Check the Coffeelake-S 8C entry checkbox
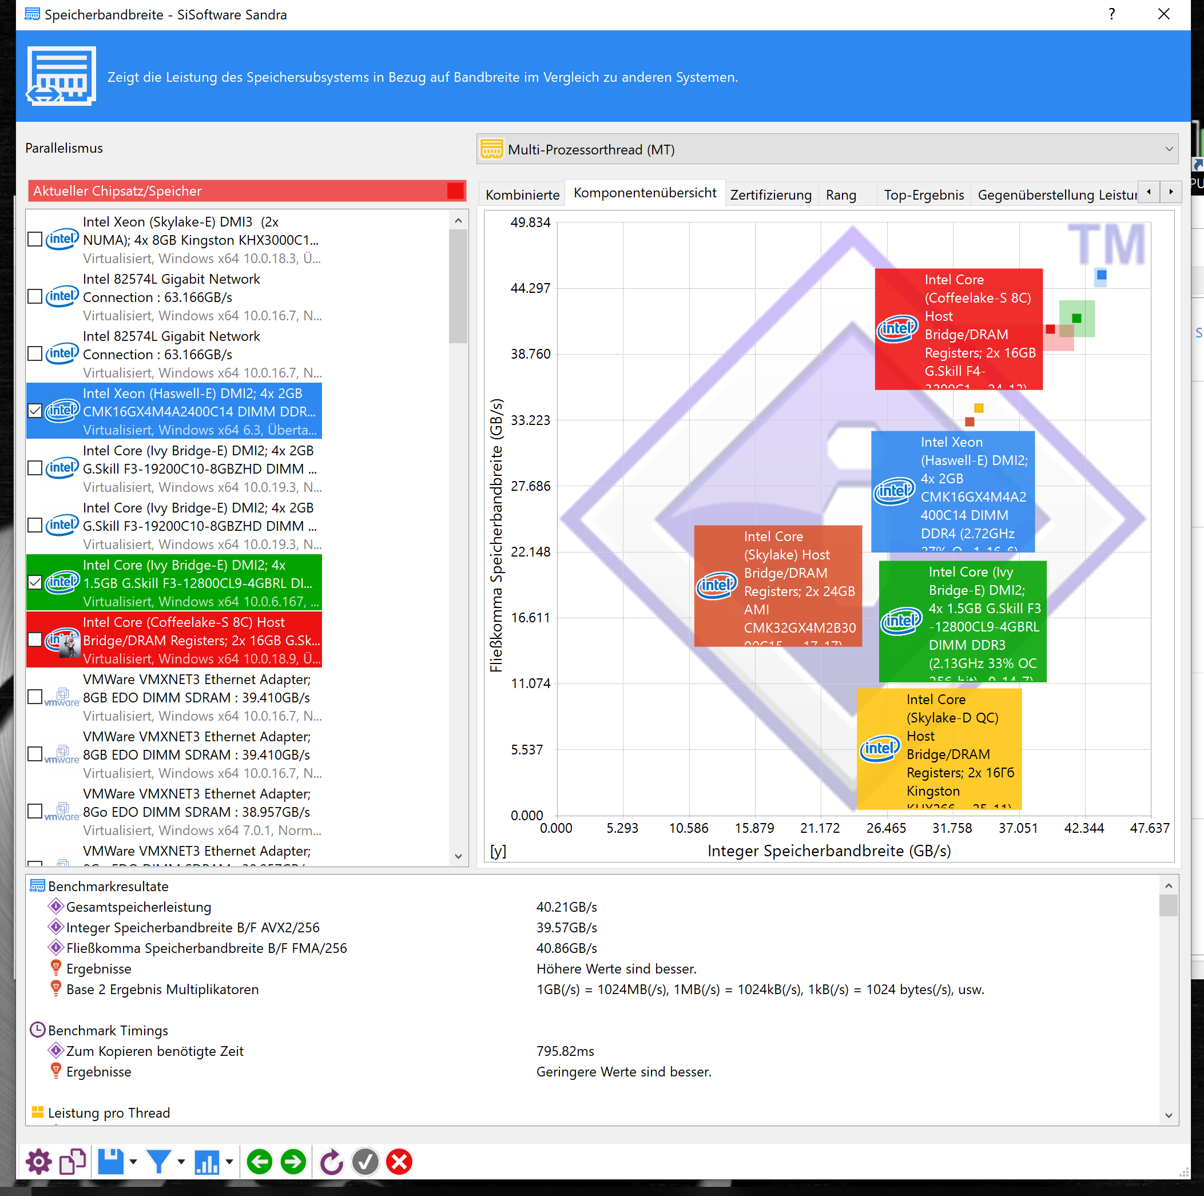1204x1196 pixels. (35, 640)
